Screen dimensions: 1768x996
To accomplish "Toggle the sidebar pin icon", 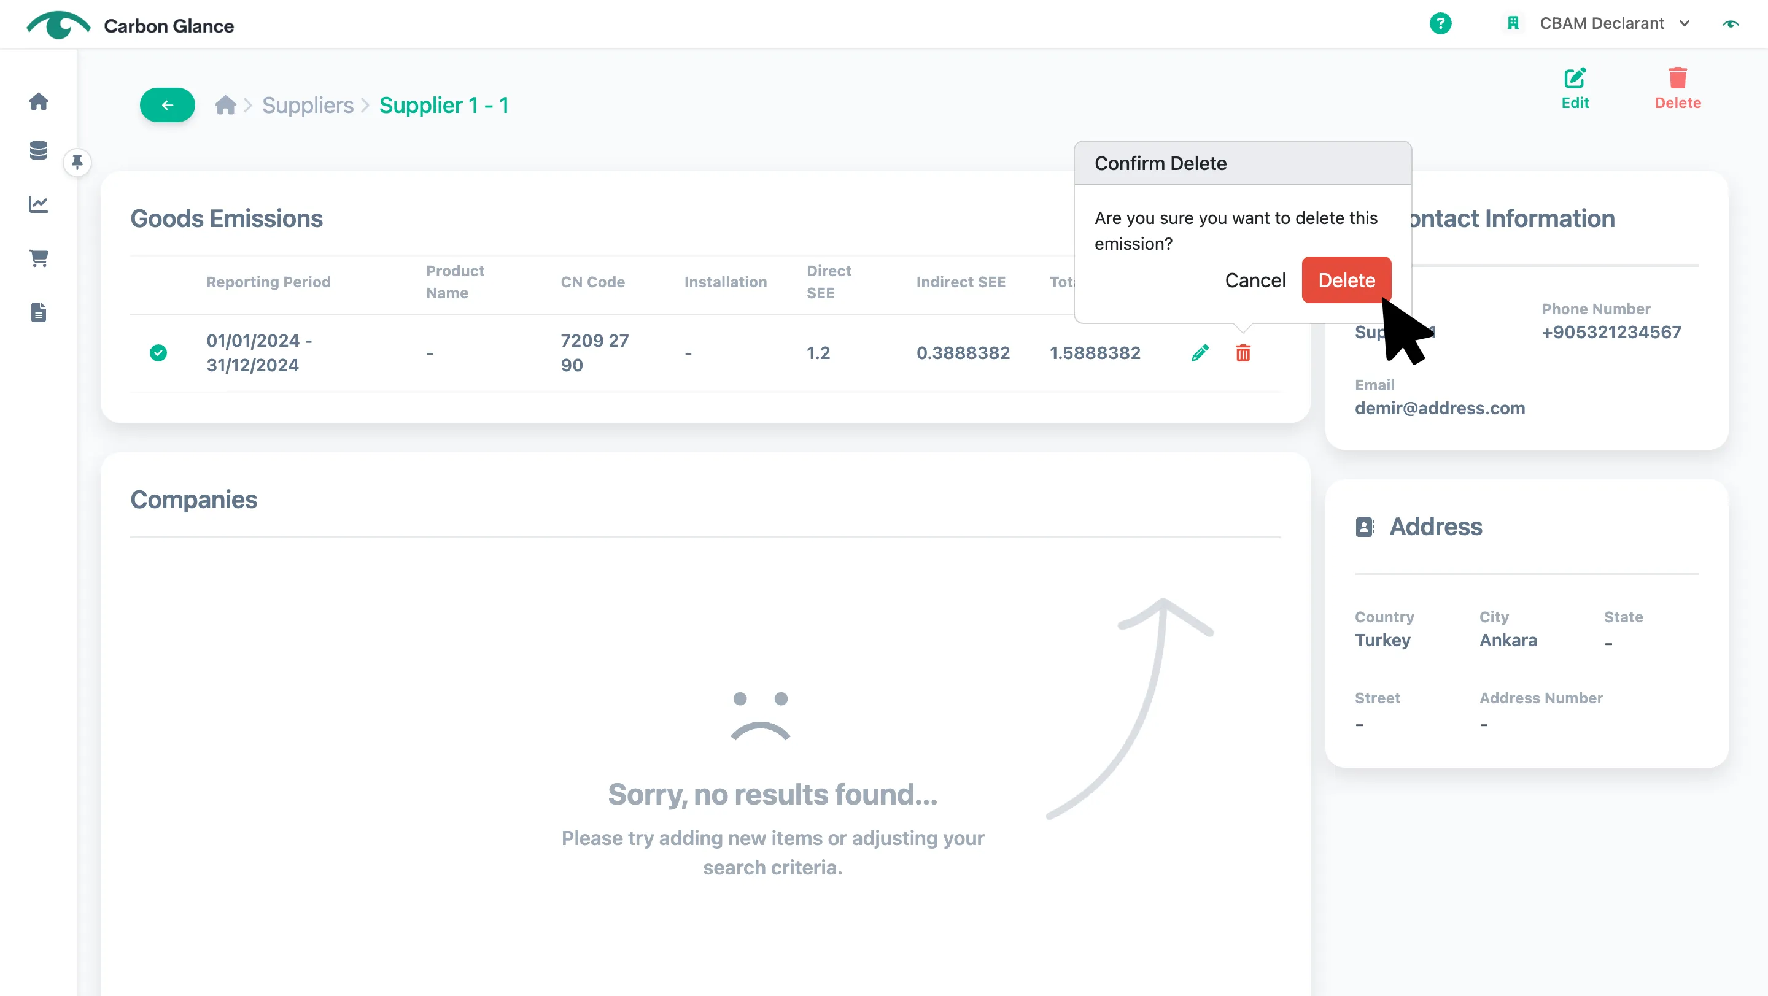I will (x=77, y=163).
